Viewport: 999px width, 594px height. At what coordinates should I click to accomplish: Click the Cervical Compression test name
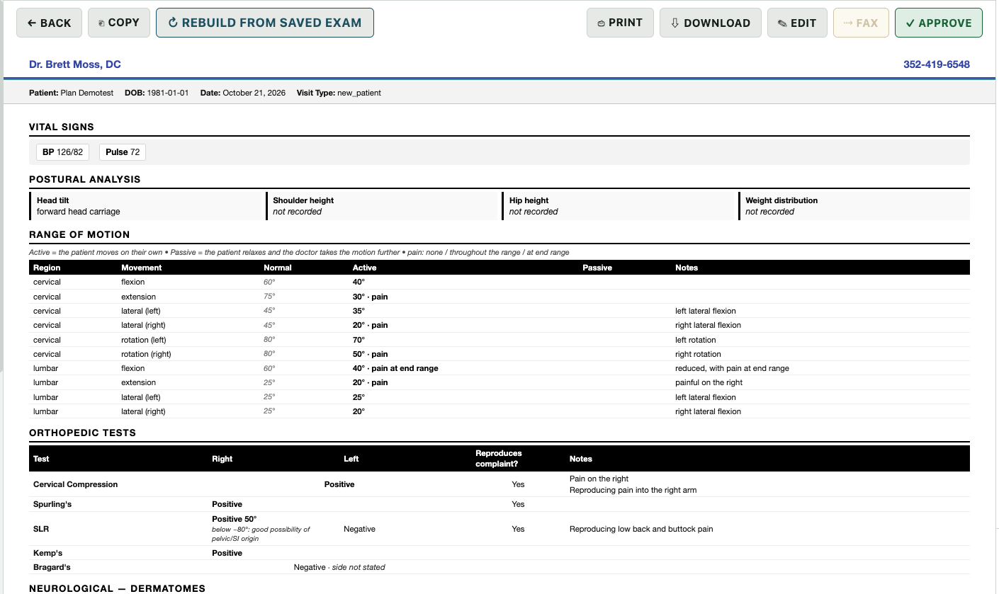tap(76, 484)
